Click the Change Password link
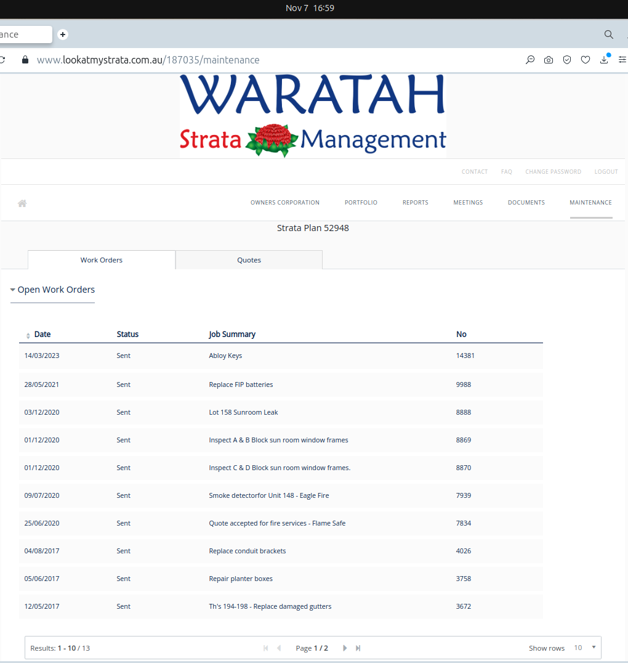The height and width of the screenshot is (663, 628). (554, 172)
